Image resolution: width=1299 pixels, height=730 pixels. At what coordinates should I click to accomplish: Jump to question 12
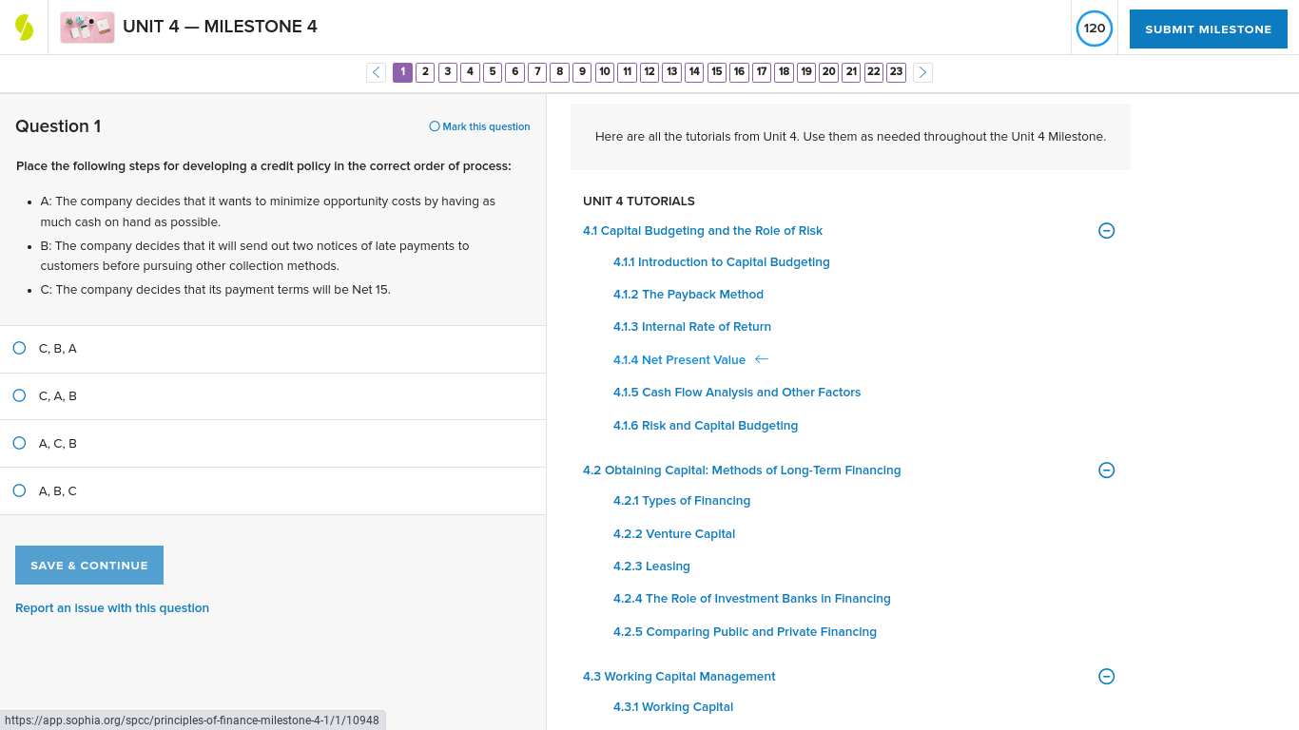point(649,71)
